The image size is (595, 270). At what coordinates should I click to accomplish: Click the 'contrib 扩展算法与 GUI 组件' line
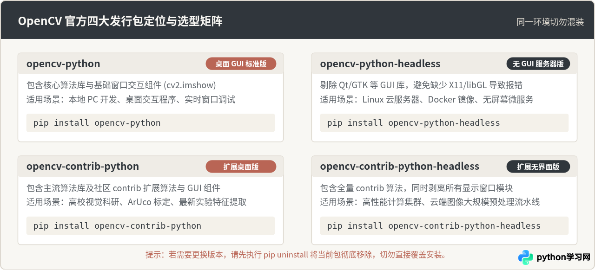point(123,188)
